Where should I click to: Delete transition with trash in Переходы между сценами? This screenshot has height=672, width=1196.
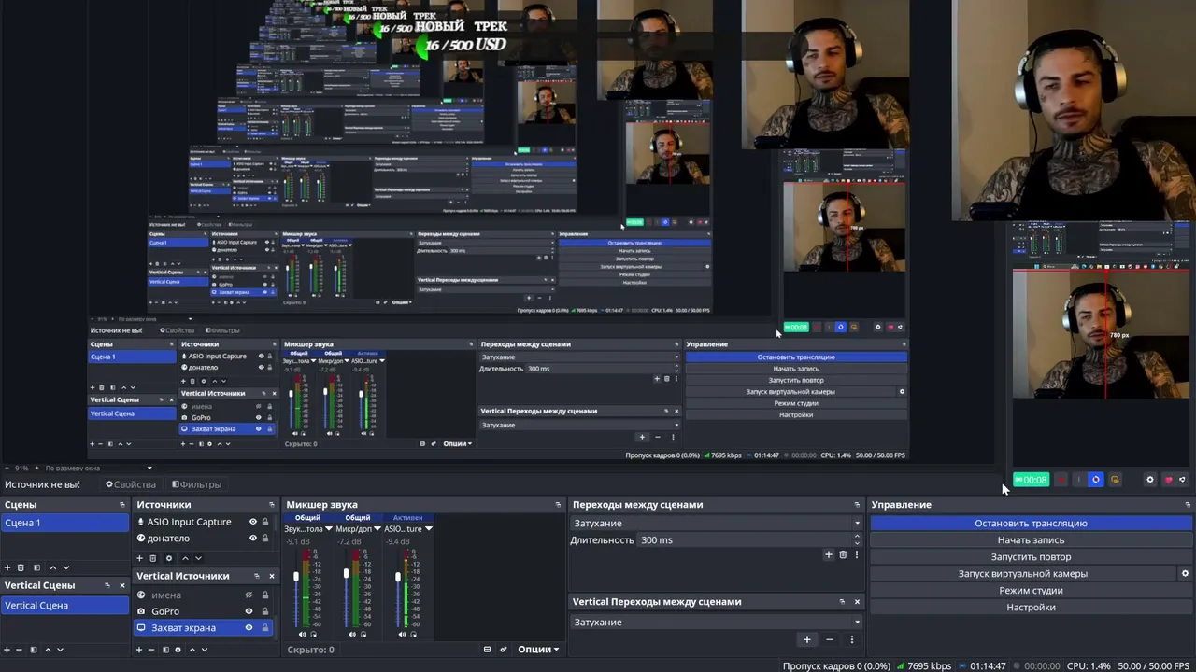click(x=843, y=554)
